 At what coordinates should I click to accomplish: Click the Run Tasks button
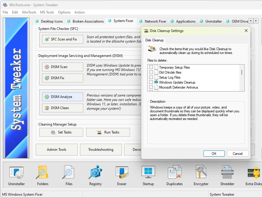click(x=108, y=132)
